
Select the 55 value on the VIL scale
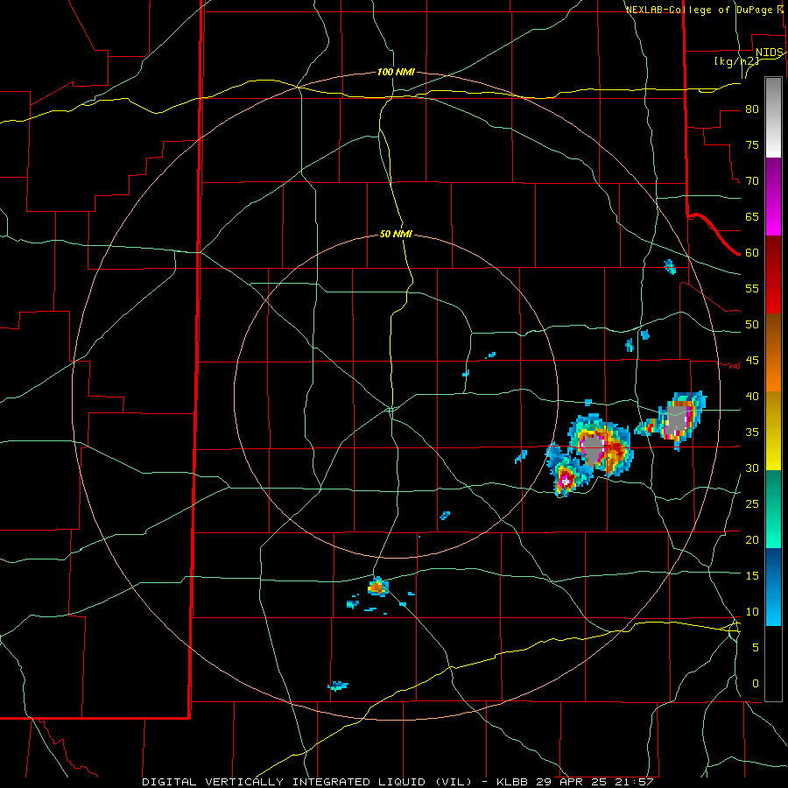752,288
